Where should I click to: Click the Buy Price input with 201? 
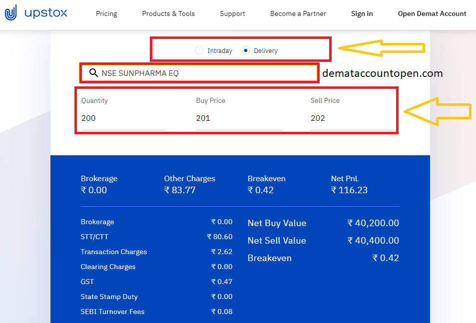pos(239,118)
